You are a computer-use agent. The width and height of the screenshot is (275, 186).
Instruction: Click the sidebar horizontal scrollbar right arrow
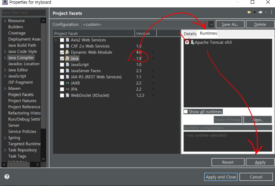coord(37,165)
